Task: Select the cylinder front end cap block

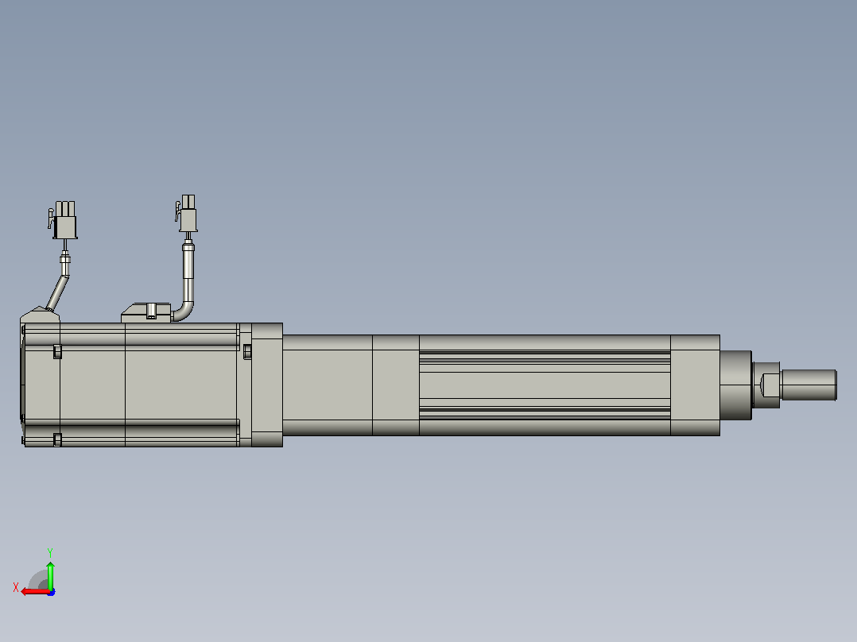Action: [695, 385]
